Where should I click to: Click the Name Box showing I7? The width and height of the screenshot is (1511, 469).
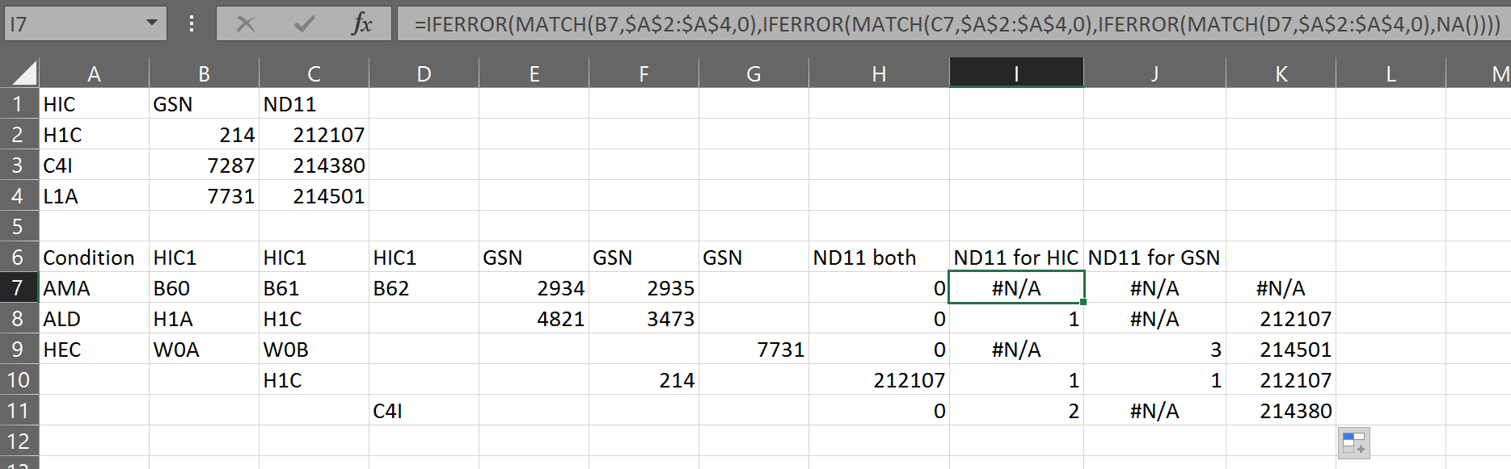[73, 24]
